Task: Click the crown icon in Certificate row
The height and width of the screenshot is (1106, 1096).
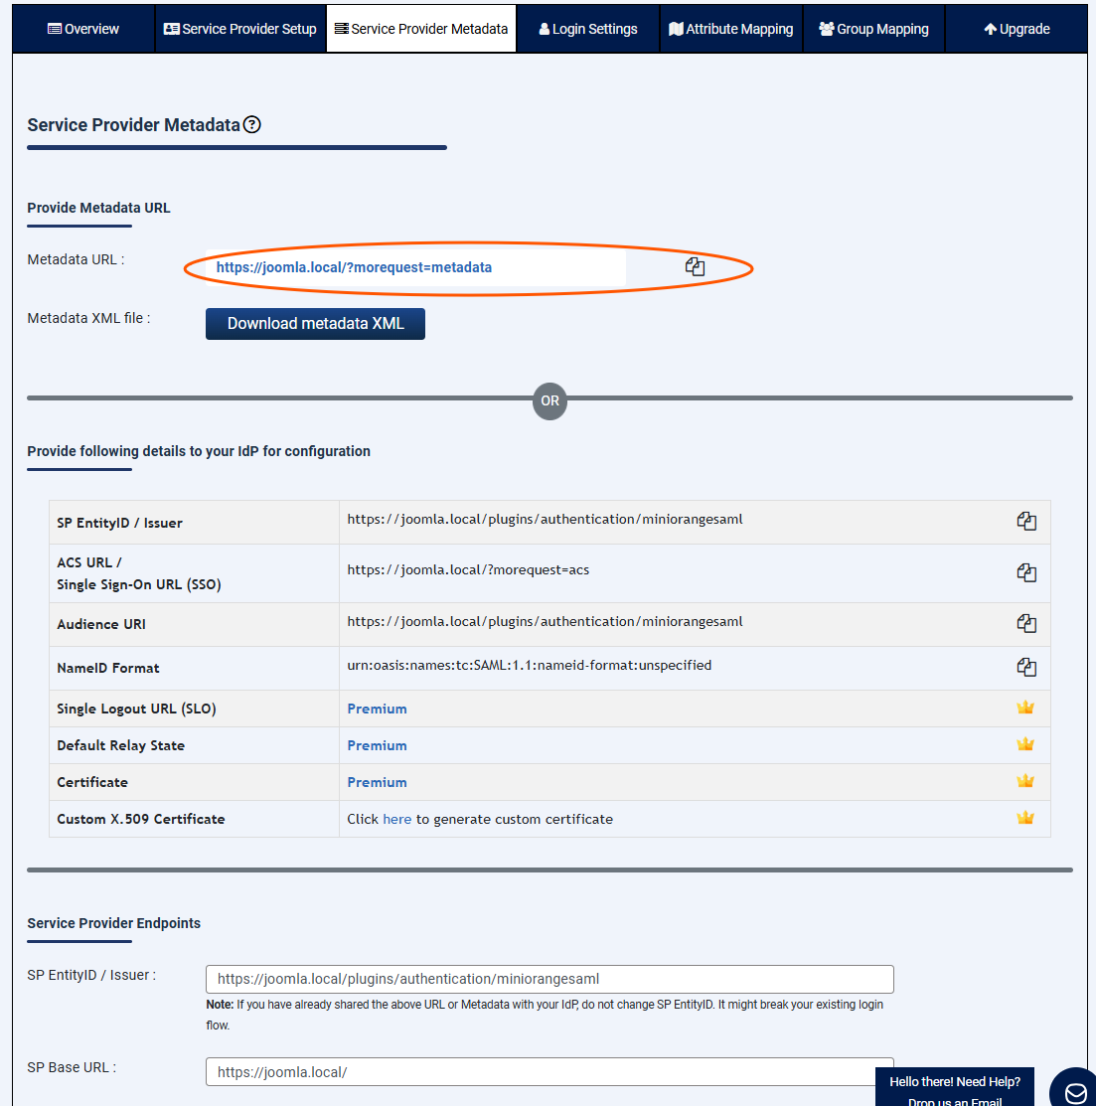Action: pyautogui.click(x=1025, y=781)
